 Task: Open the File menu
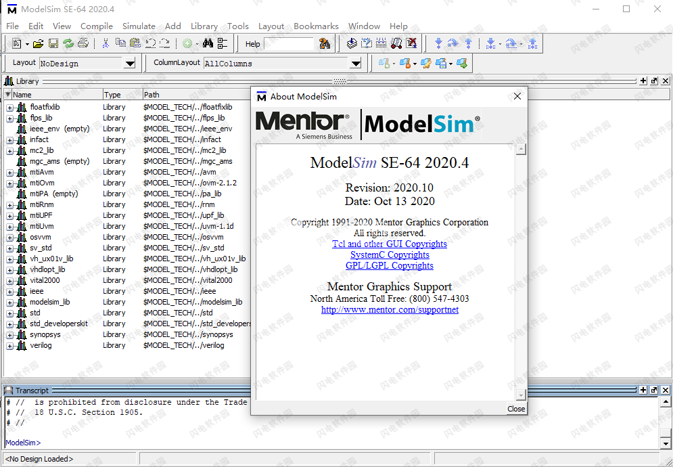pyautogui.click(x=12, y=26)
